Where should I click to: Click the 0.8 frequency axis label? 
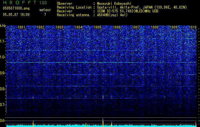(x=3, y=89)
